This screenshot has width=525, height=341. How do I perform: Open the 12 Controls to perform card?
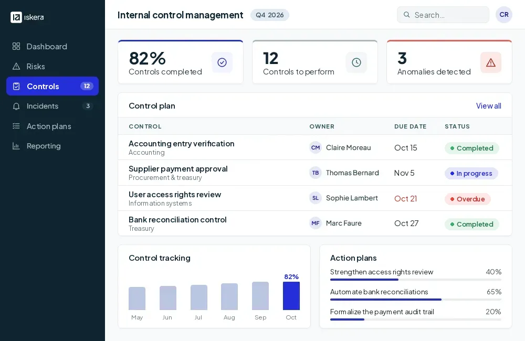click(x=314, y=62)
